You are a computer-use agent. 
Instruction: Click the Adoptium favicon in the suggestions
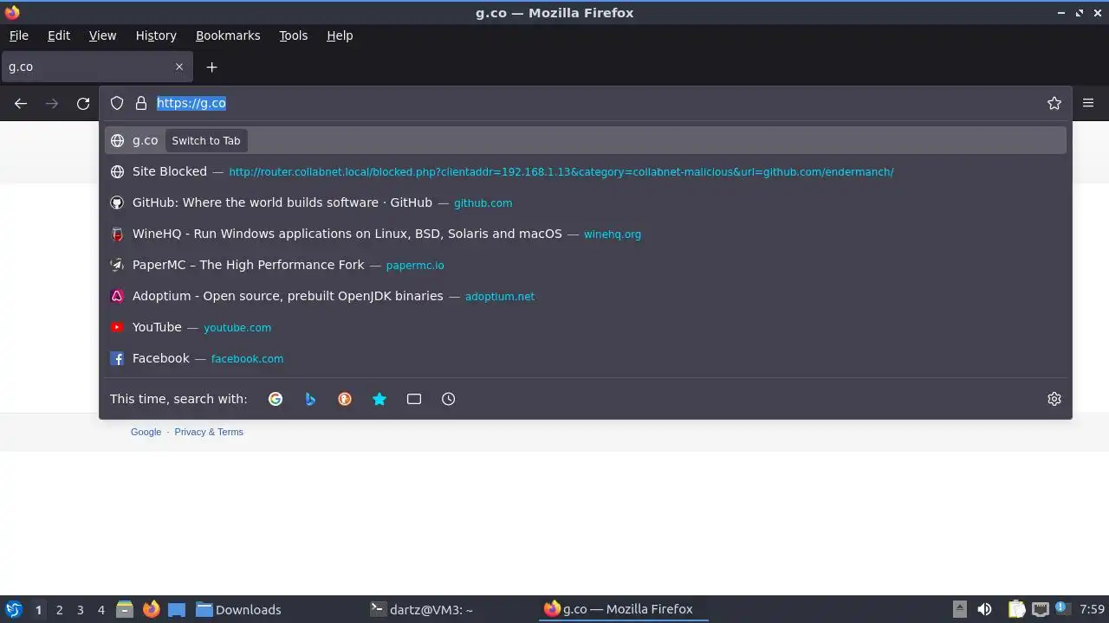pos(117,296)
